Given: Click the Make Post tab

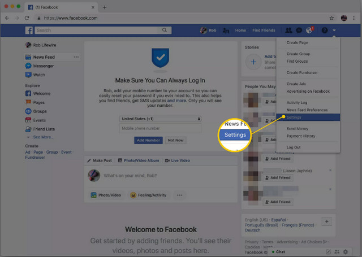Looking at the screenshot, I should pyautogui.click(x=100, y=160).
